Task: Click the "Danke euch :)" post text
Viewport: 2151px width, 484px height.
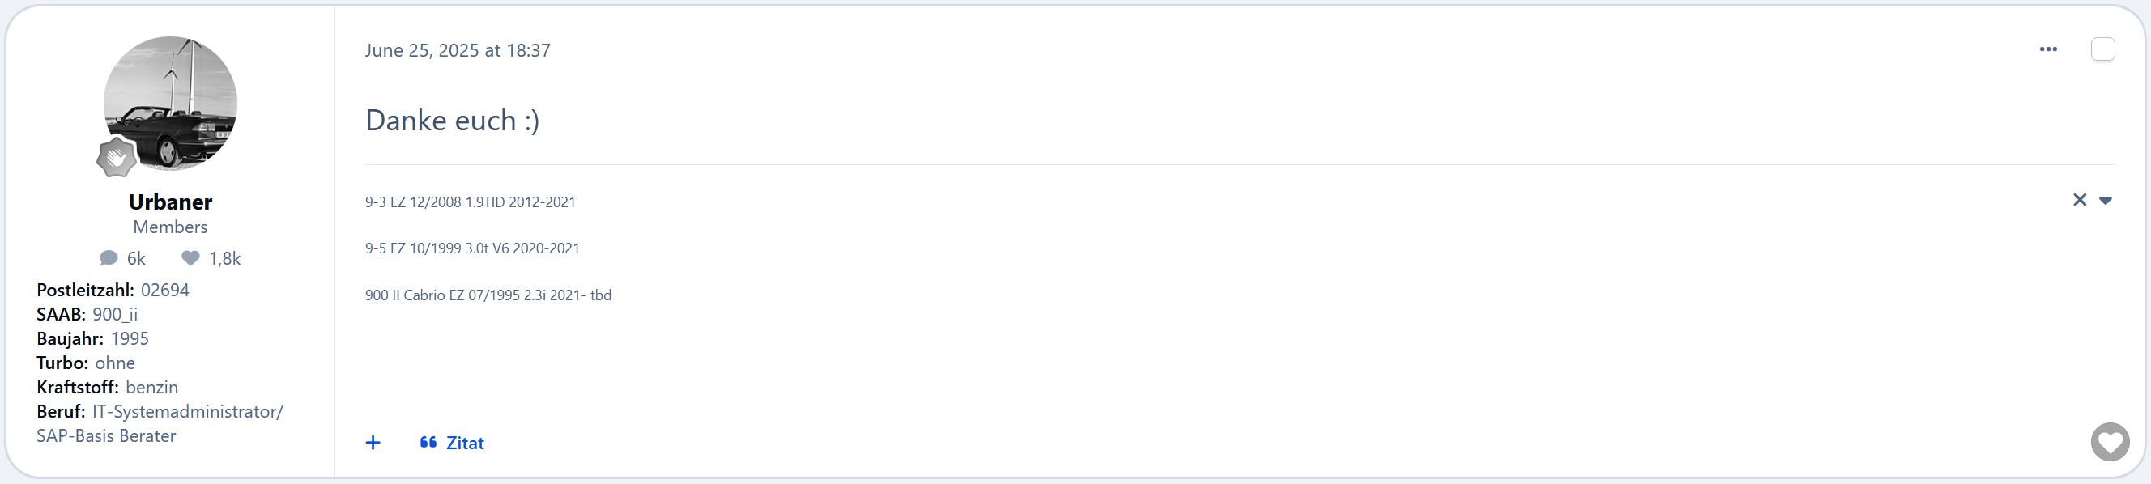Action: pyautogui.click(x=453, y=120)
